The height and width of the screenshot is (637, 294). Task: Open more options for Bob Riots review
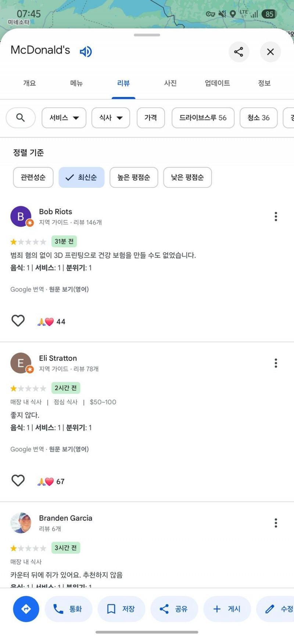point(276,216)
